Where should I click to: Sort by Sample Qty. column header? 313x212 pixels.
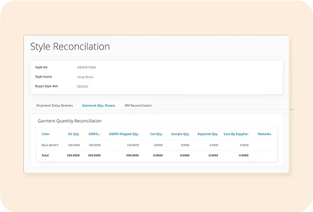pyautogui.click(x=180, y=134)
